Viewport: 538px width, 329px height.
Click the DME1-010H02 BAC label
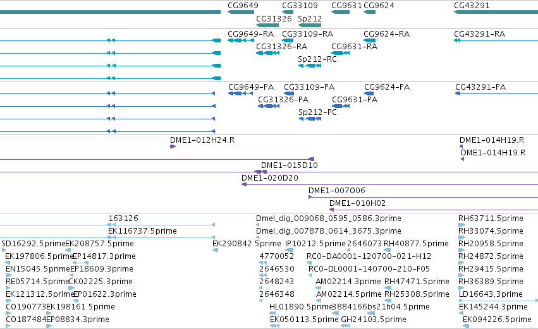click(x=358, y=203)
